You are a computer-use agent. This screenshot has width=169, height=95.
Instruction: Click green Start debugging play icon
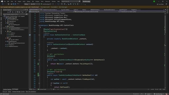(41, 4)
